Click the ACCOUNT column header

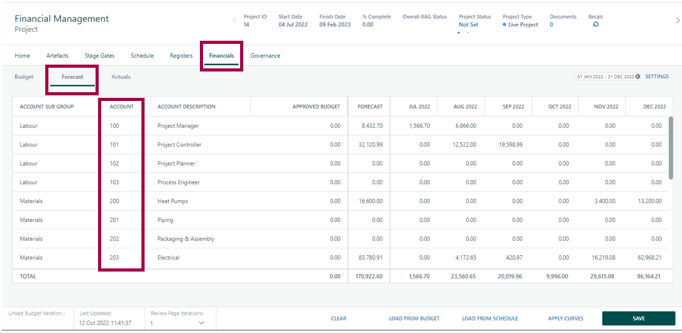pyautogui.click(x=121, y=107)
